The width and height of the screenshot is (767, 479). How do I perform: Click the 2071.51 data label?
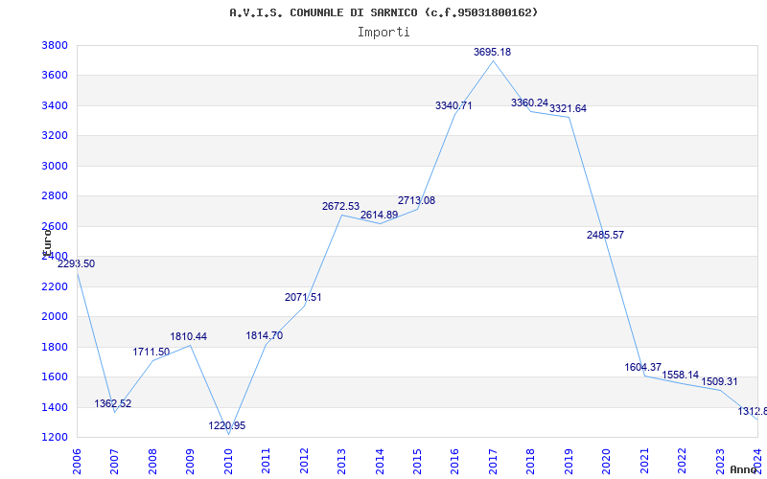coord(303,297)
